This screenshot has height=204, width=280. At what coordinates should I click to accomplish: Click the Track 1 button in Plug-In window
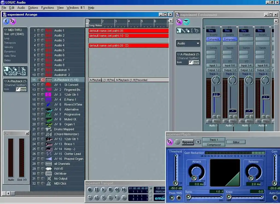click(214, 140)
